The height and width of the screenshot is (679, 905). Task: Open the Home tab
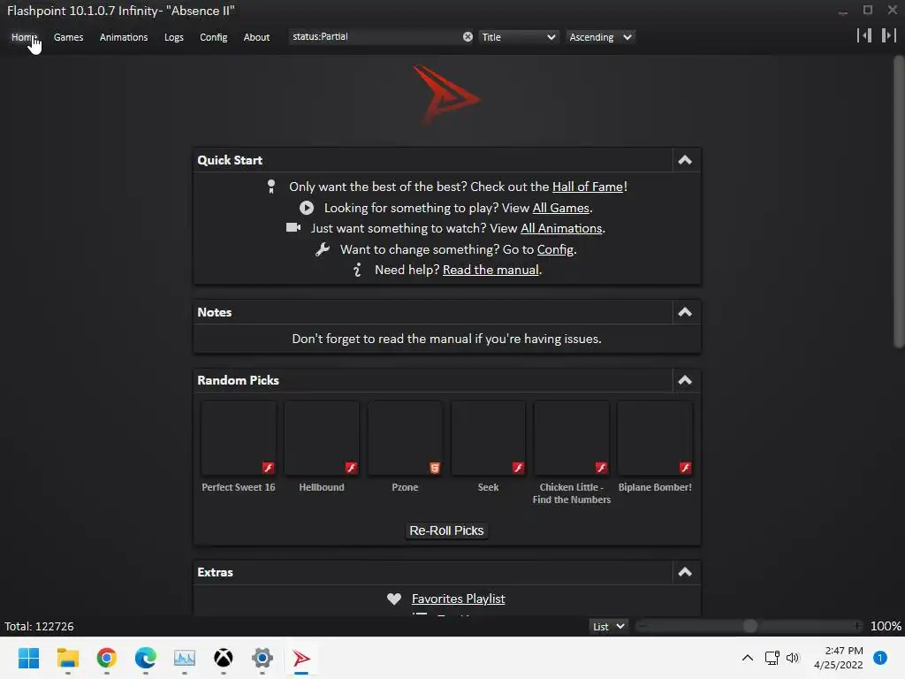[x=24, y=37]
